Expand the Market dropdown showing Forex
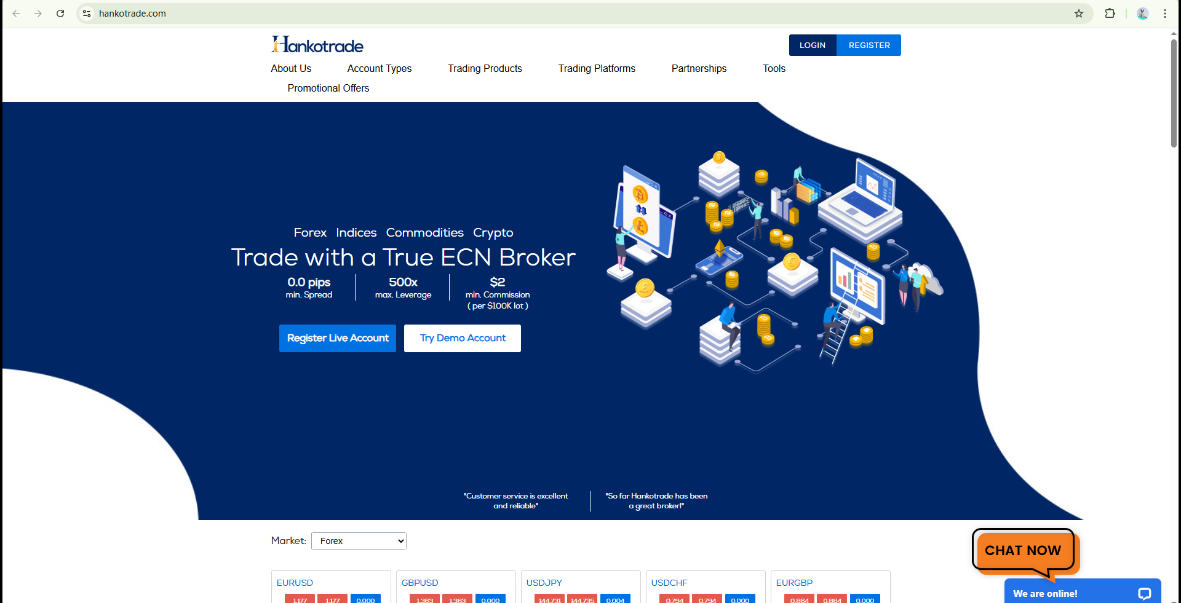Viewport: 1181px width, 603px height. pos(359,541)
